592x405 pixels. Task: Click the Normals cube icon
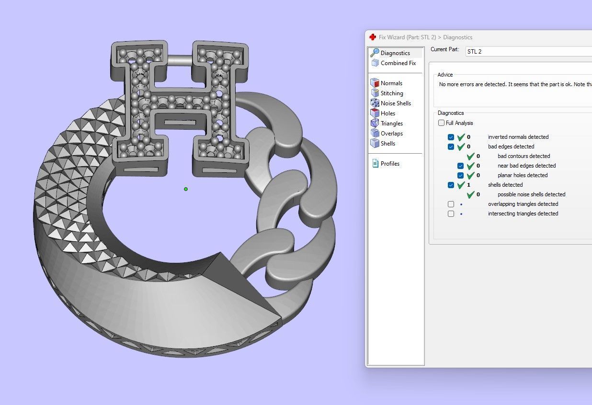coord(375,83)
